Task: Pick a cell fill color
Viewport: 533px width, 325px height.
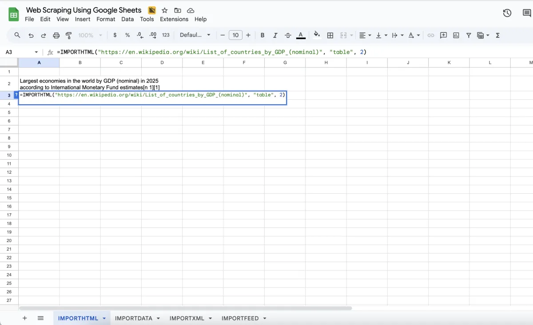Action: point(317,35)
